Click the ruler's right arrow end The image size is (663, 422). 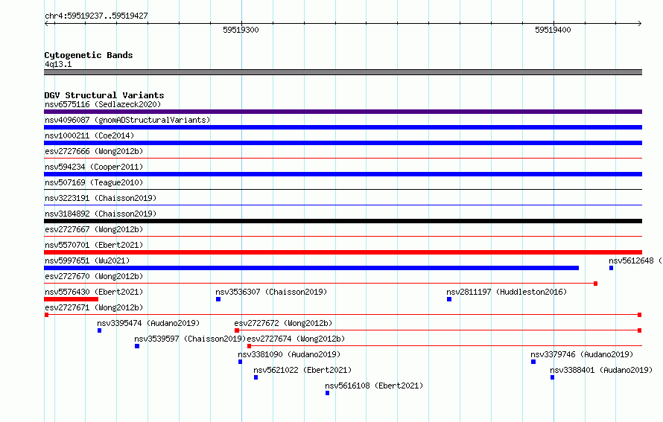639,24
